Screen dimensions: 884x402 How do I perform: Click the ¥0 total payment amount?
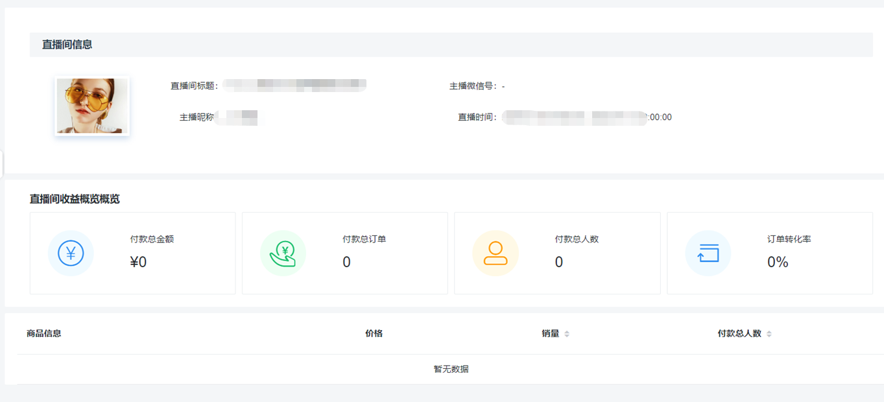(x=138, y=262)
